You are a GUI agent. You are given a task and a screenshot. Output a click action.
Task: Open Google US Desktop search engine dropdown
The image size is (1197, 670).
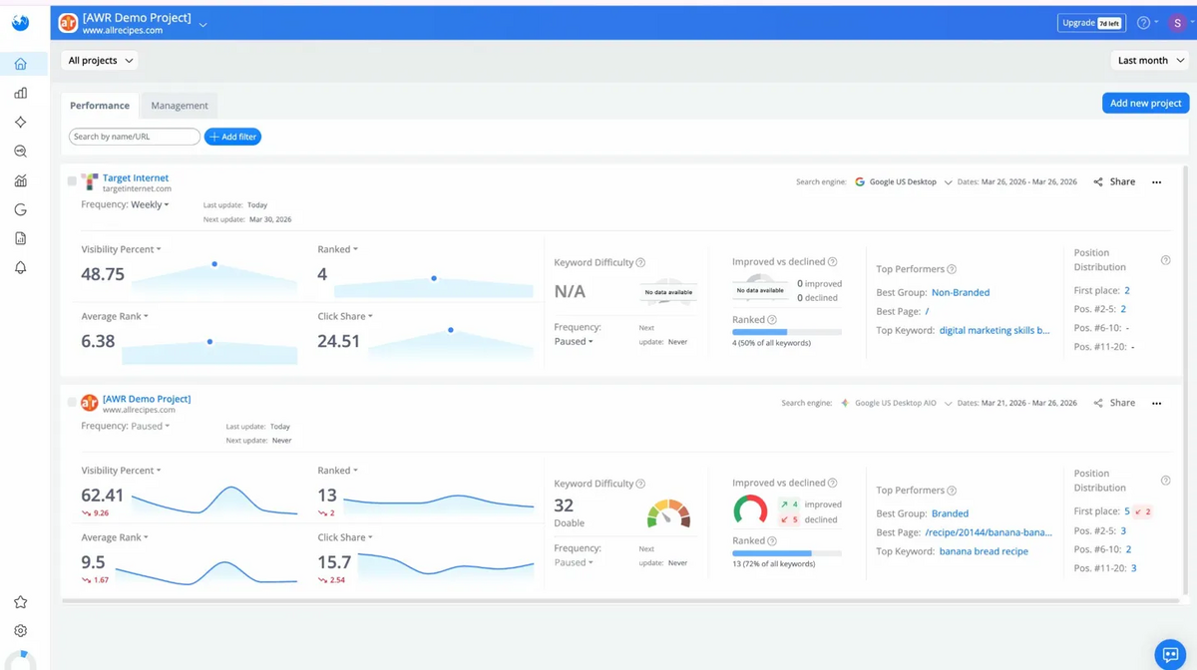(904, 182)
